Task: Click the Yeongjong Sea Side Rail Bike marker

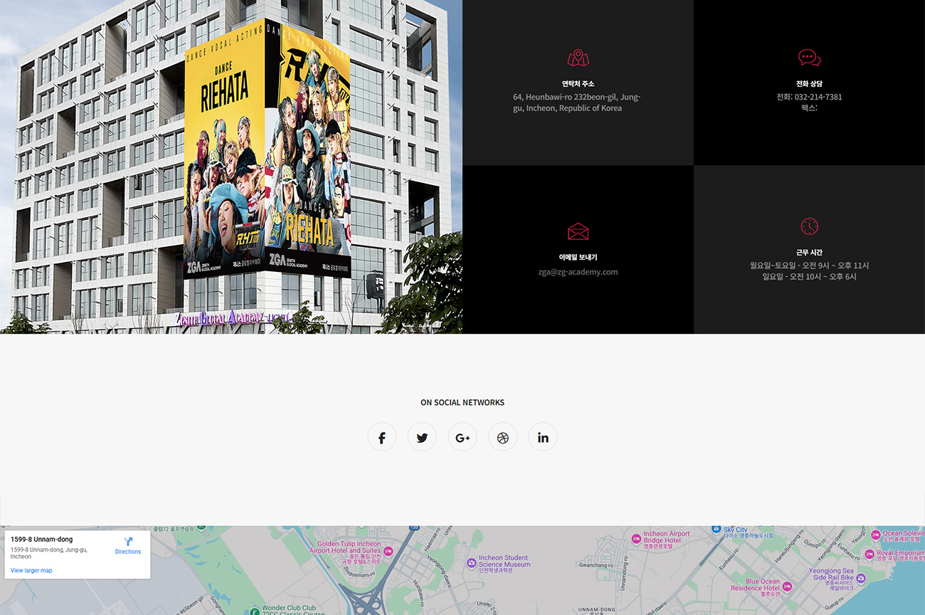Action: point(860,578)
